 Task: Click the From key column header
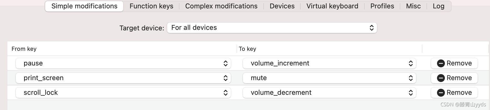(24, 49)
